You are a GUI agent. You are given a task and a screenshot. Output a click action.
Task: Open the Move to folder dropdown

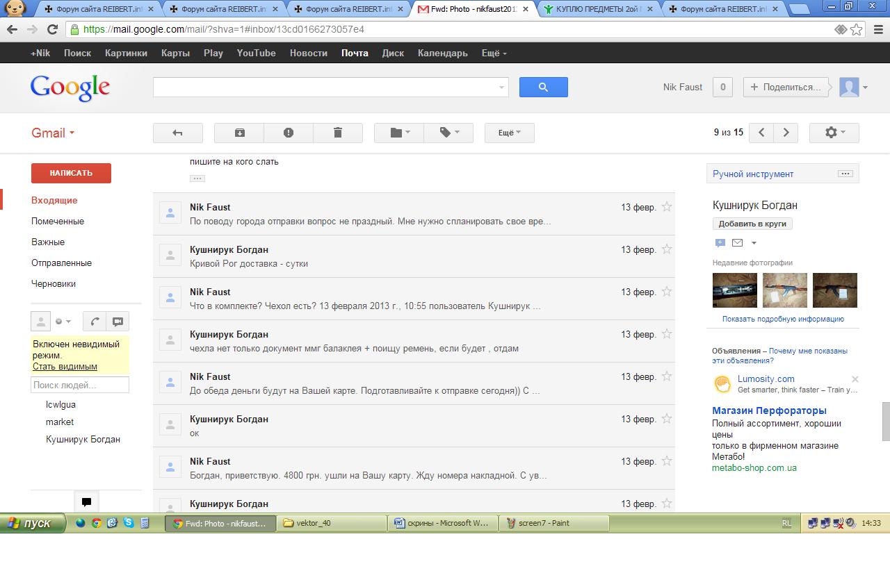pos(399,133)
